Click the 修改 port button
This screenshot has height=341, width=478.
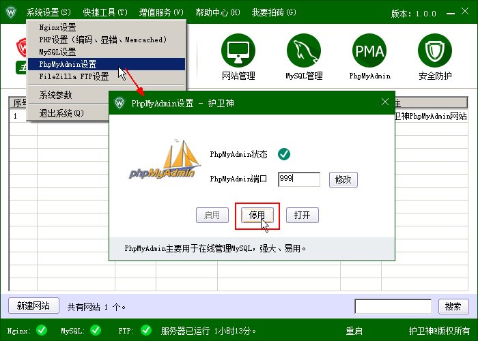(343, 179)
